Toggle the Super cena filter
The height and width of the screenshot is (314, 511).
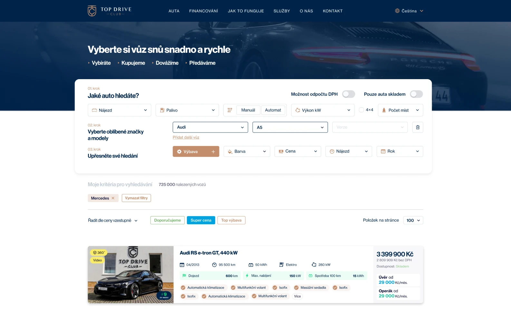(x=201, y=220)
